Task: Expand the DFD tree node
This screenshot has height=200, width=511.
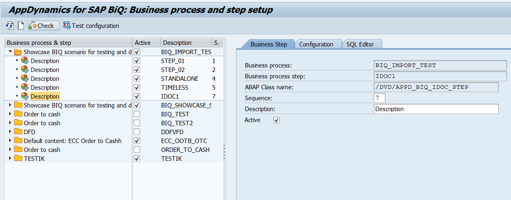Action: (10, 132)
